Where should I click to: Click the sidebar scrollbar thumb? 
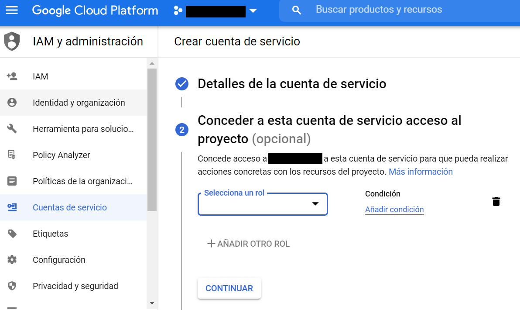click(152, 140)
